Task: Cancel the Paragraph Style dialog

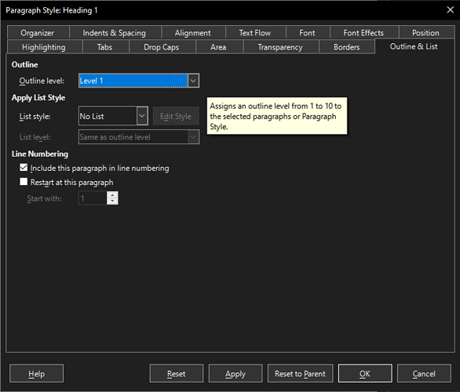Action: pos(424,373)
